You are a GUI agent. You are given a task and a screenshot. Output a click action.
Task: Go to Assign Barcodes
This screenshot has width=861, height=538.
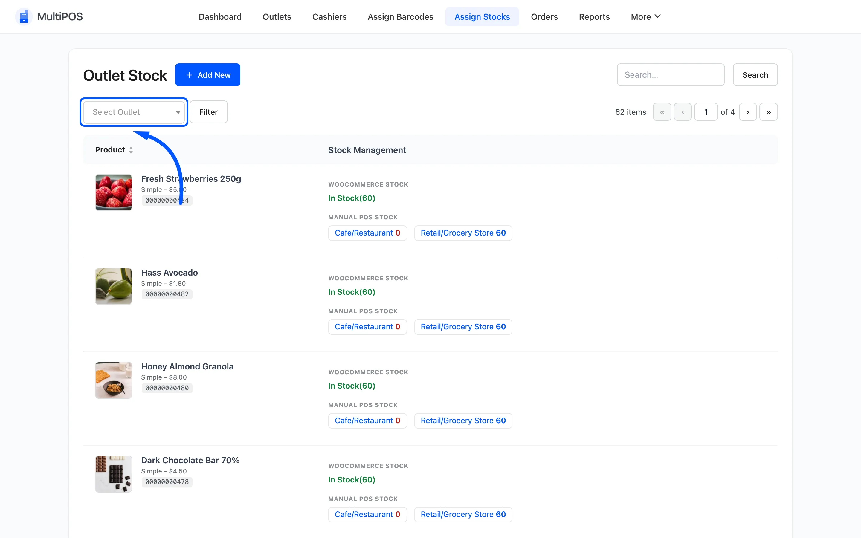(400, 17)
